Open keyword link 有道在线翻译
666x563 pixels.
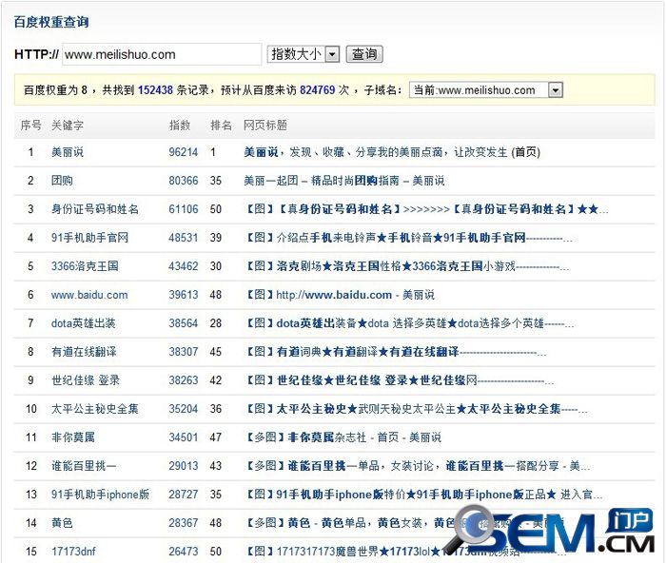tap(84, 352)
